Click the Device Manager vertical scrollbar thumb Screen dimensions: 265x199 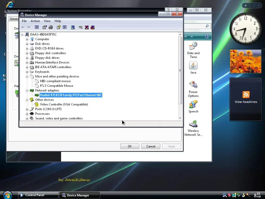[180, 70]
